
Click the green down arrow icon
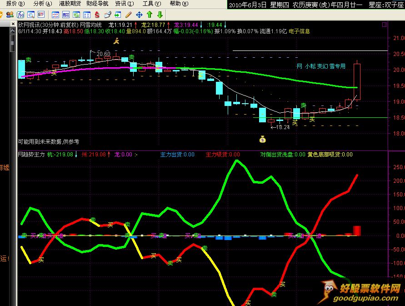tap(160, 15)
